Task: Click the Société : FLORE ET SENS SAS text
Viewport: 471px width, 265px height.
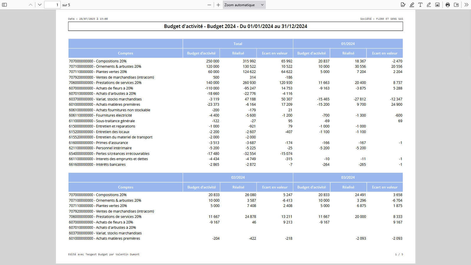Action: point(382,19)
